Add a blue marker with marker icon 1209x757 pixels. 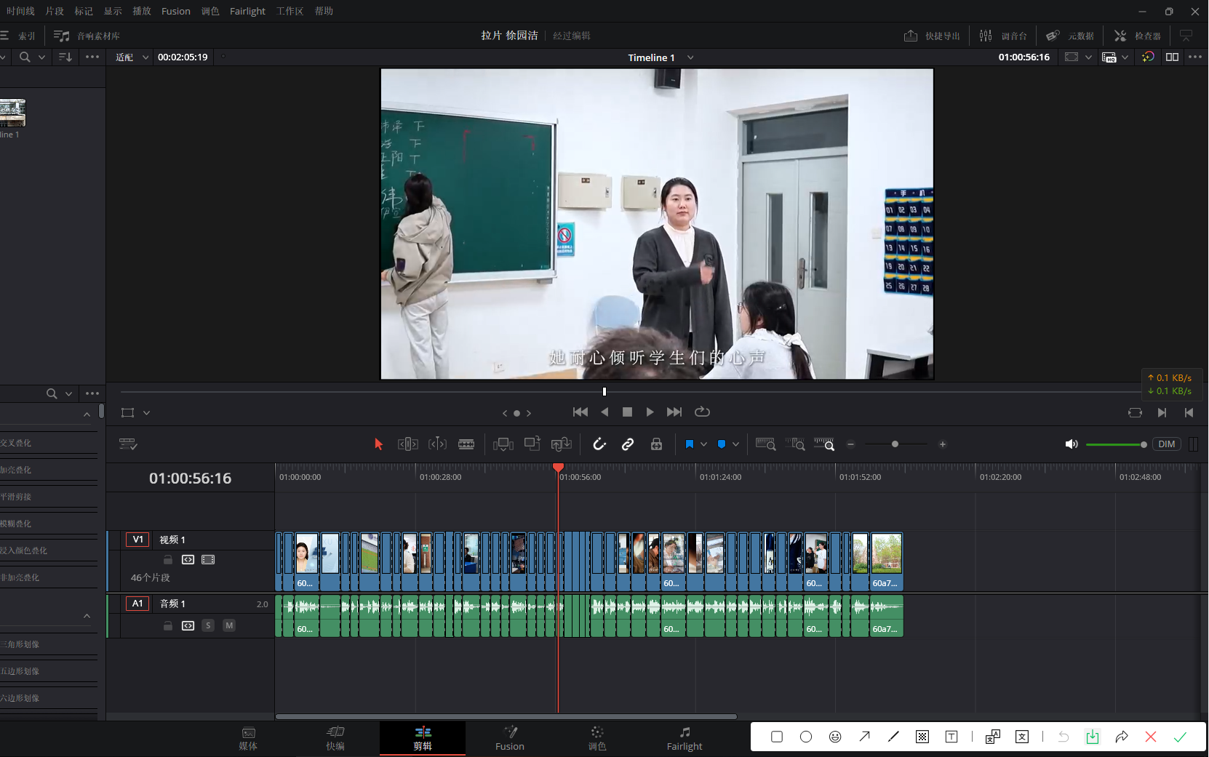tap(722, 444)
